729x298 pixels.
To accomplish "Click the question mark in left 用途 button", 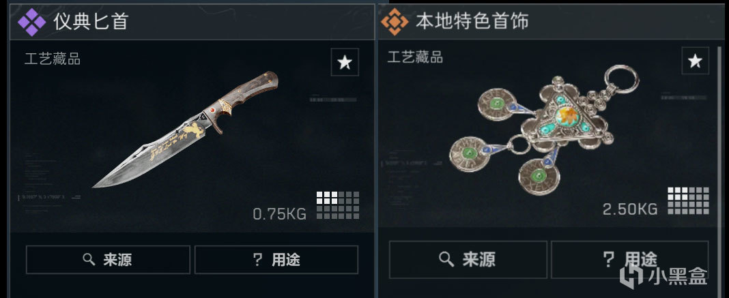I will (257, 260).
